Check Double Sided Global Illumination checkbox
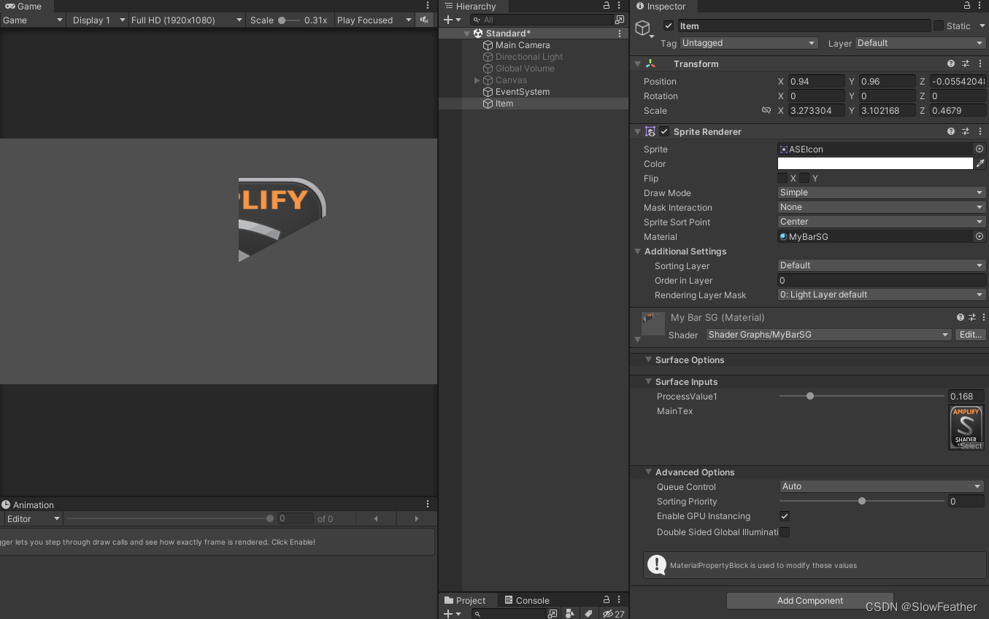Image resolution: width=989 pixels, height=619 pixels. pos(785,532)
